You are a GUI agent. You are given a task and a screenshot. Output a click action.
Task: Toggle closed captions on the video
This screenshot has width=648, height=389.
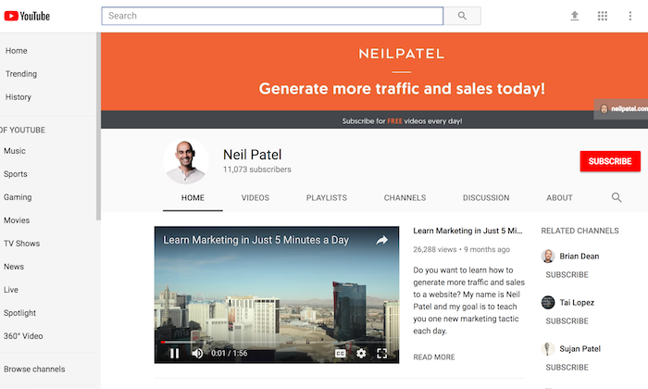click(x=341, y=353)
